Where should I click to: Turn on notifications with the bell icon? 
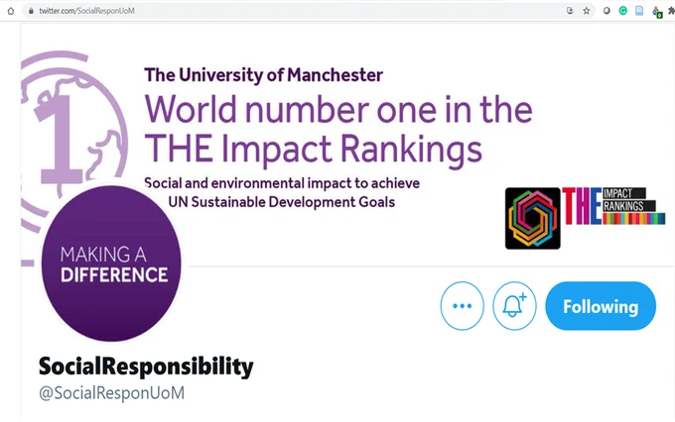(514, 306)
